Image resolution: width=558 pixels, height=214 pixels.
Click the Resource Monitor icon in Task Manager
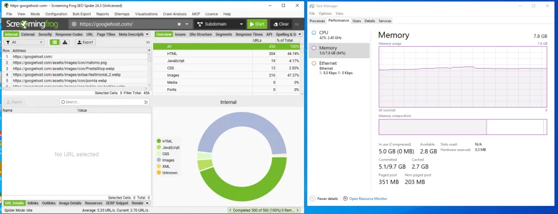(x=345, y=198)
